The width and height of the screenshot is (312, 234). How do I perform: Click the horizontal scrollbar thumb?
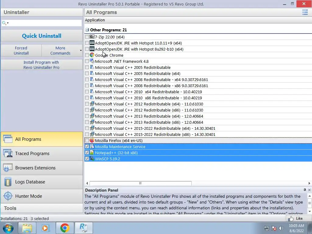[140, 183]
